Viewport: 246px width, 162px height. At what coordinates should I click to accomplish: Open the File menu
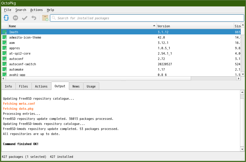click(x=7, y=10)
